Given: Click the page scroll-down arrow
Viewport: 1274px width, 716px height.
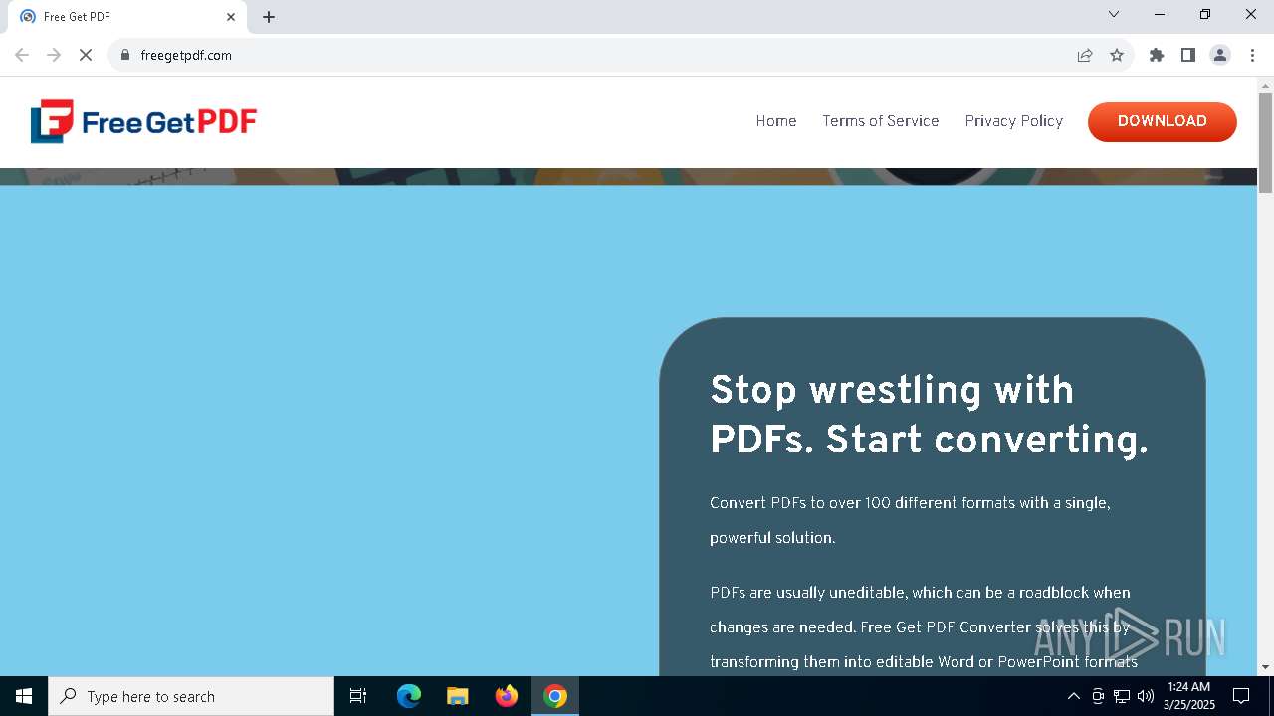Looking at the screenshot, I should click(x=1265, y=667).
